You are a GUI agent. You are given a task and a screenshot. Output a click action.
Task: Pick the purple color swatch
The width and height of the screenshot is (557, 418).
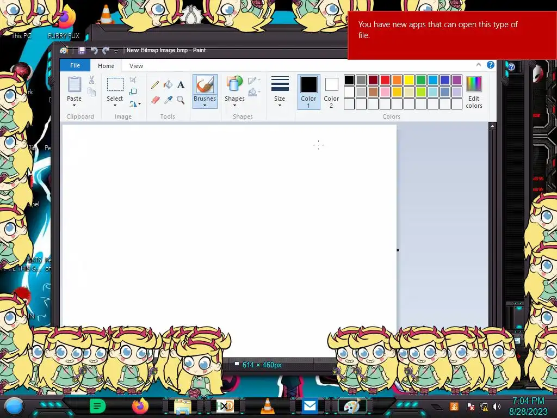pos(457,80)
